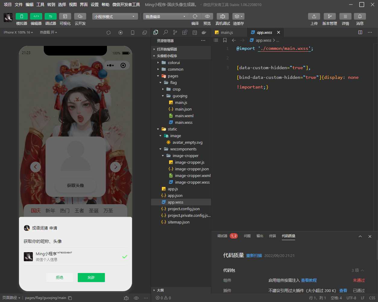Toggle visibility icon in the bottom status bar

[136, 298]
